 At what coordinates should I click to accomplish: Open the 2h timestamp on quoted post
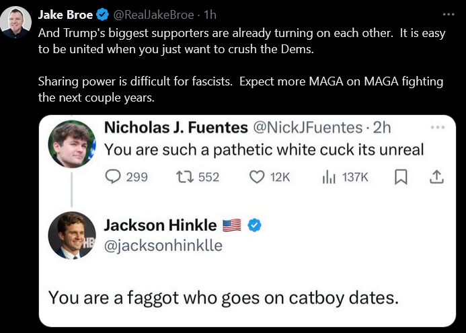pos(381,127)
